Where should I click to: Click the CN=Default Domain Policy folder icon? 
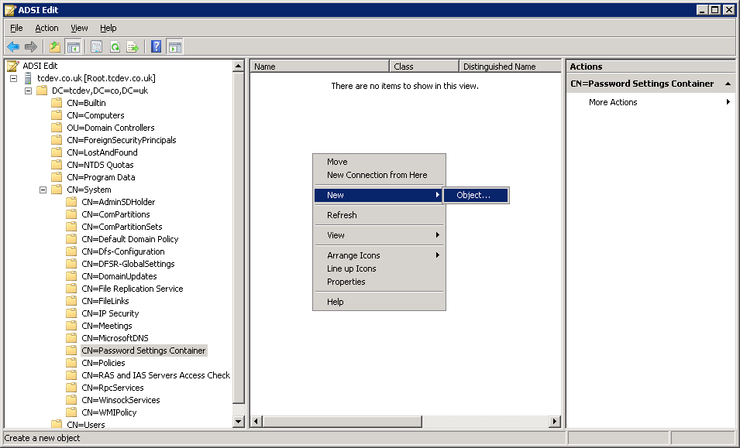click(x=71, y=239)
